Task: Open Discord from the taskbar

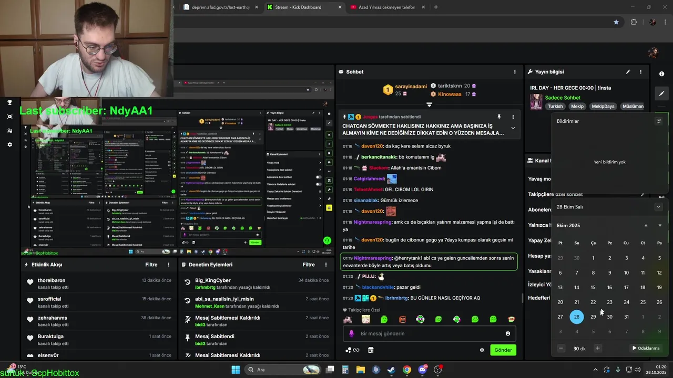Action: pos(422,370)
